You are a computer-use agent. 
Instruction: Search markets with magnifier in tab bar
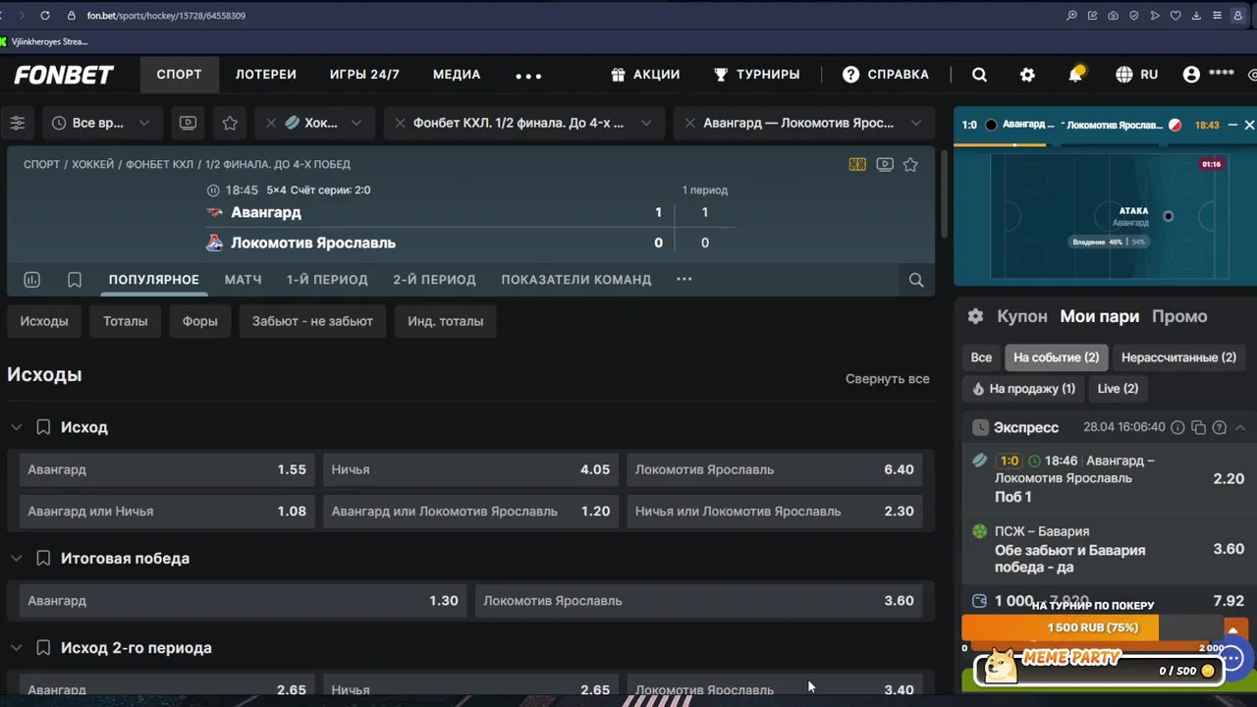[x=916, y=280]
